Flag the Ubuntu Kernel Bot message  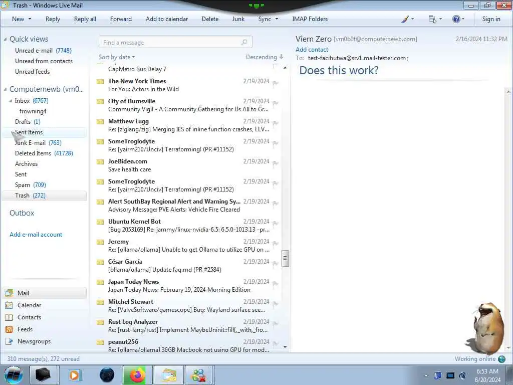coord(275,224)
